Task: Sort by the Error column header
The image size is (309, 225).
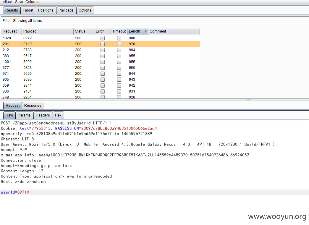Action: click(102, 31)
